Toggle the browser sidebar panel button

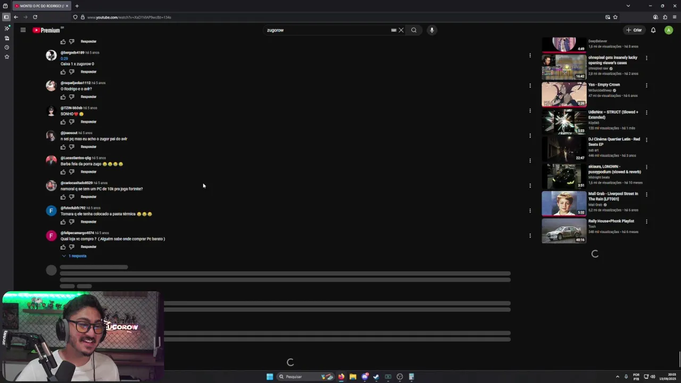(x=6, y=17)
